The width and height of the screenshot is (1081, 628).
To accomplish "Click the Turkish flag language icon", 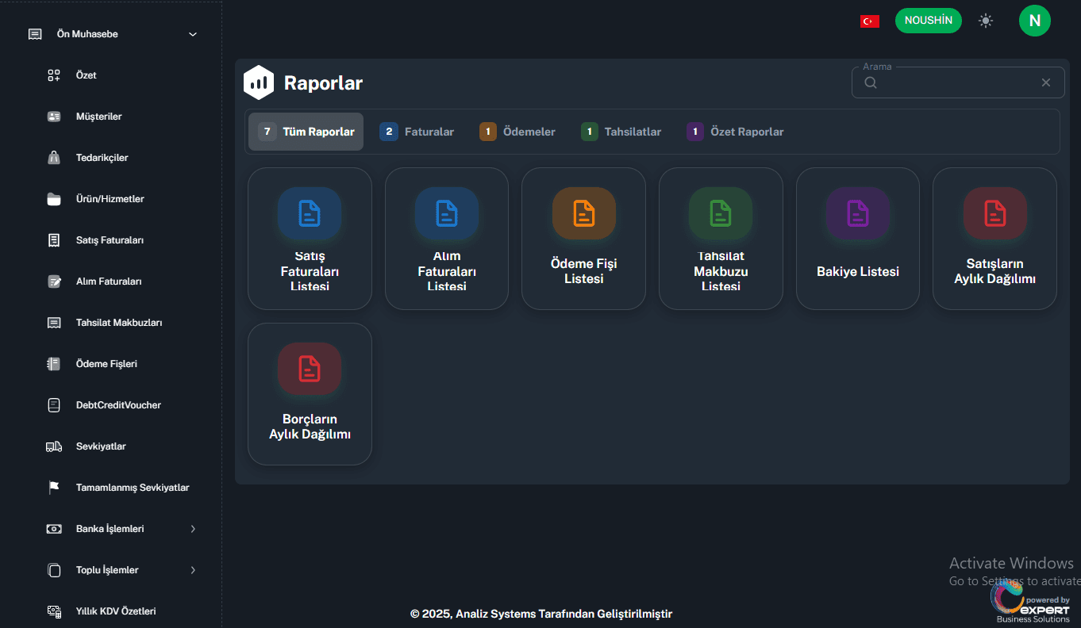I will coord(869,21).
